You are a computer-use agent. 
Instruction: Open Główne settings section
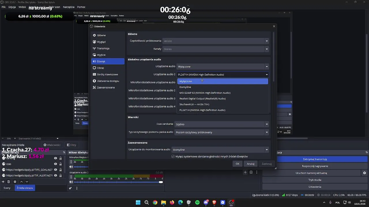coord(108,35)
